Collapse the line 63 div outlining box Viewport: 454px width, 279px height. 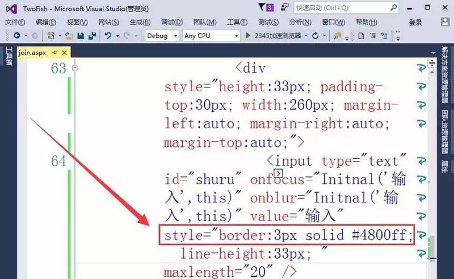[x=74, y=68]
